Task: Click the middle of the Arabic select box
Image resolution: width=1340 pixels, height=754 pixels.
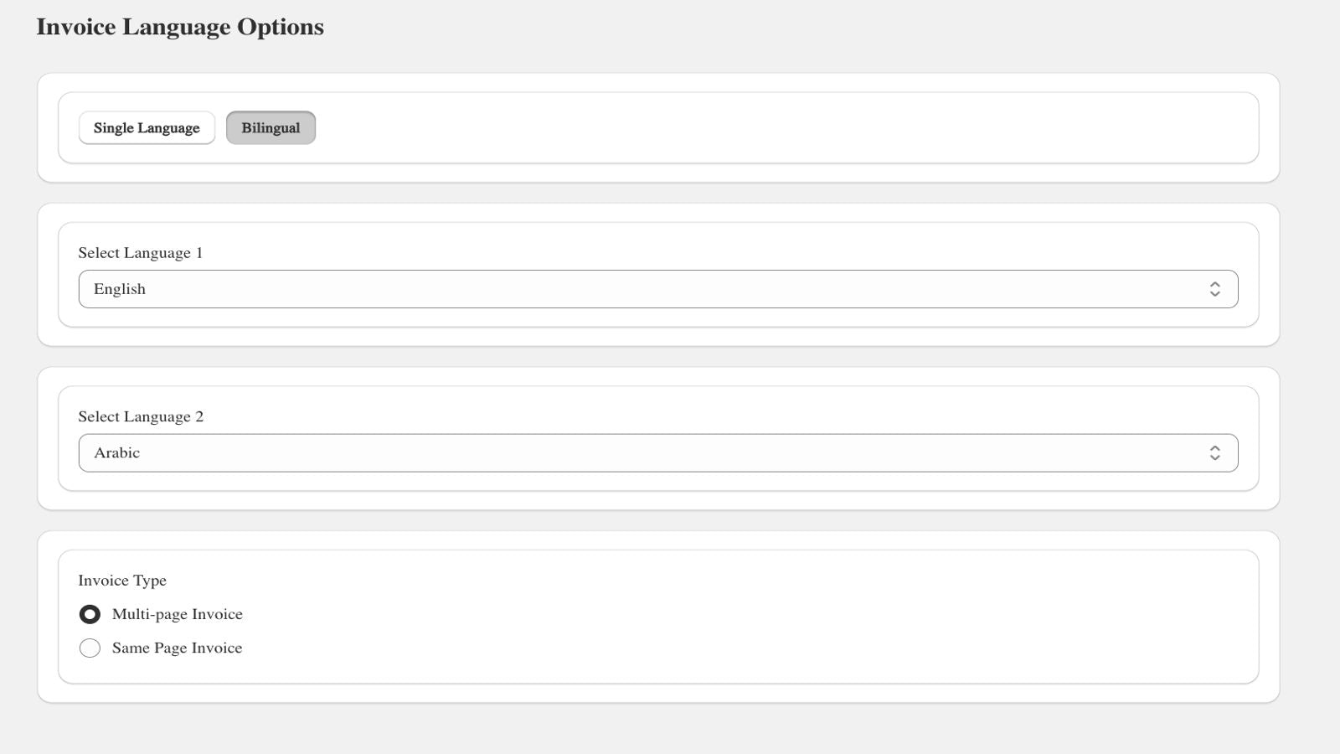Action: (x=658, y=453)
